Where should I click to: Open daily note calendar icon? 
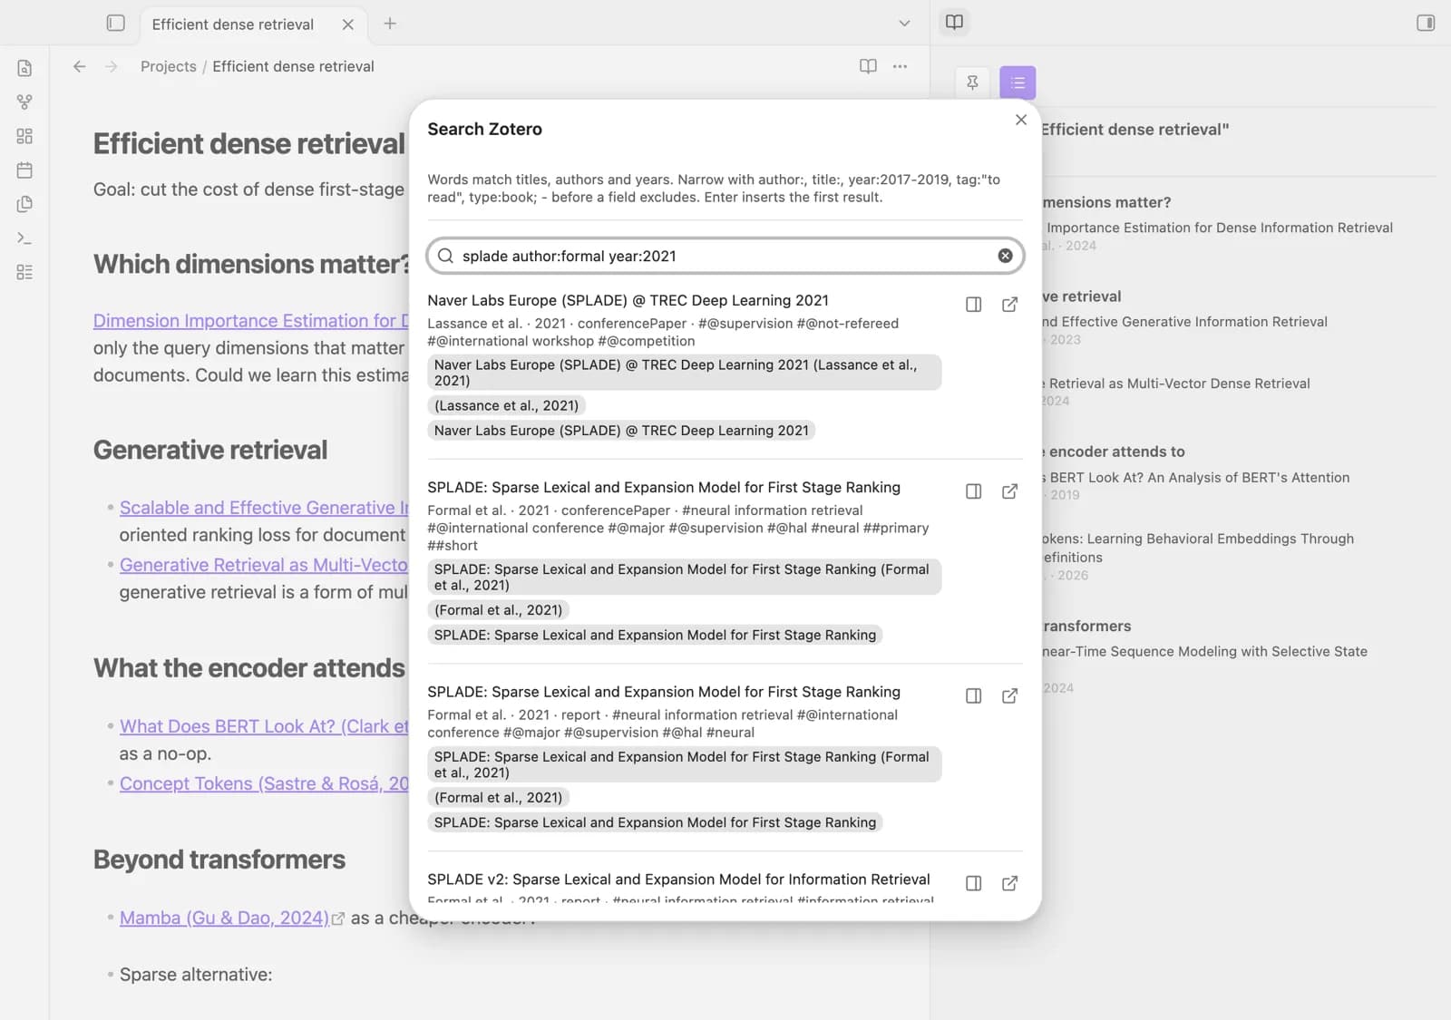(x=24, y=170)
